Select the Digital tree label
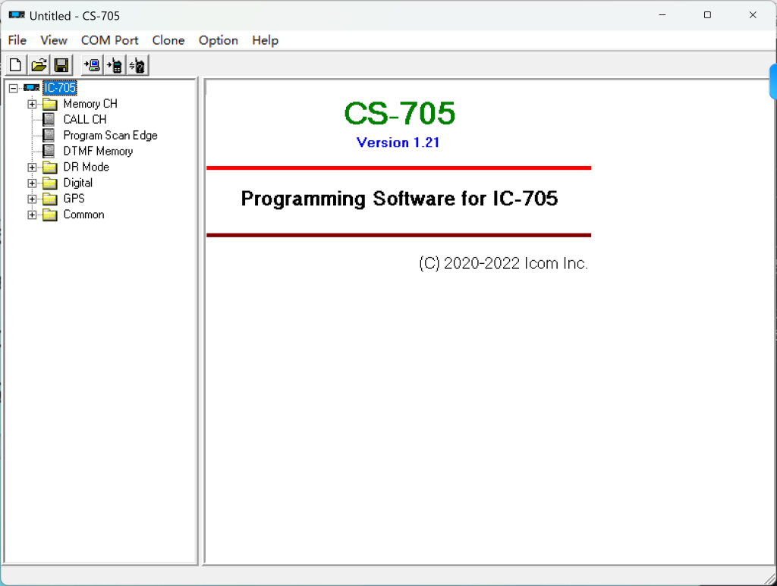This screenshot has height=586, width=777. click(78, 183)
